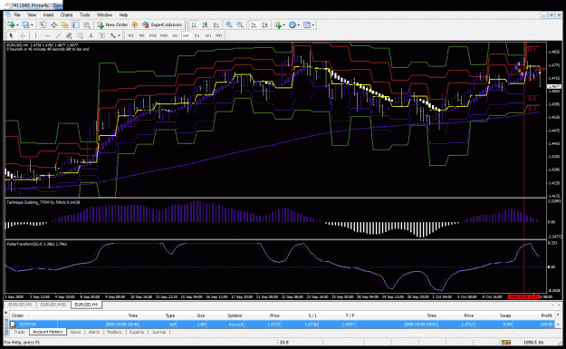Open the templates dropdown

coord(313,25)
